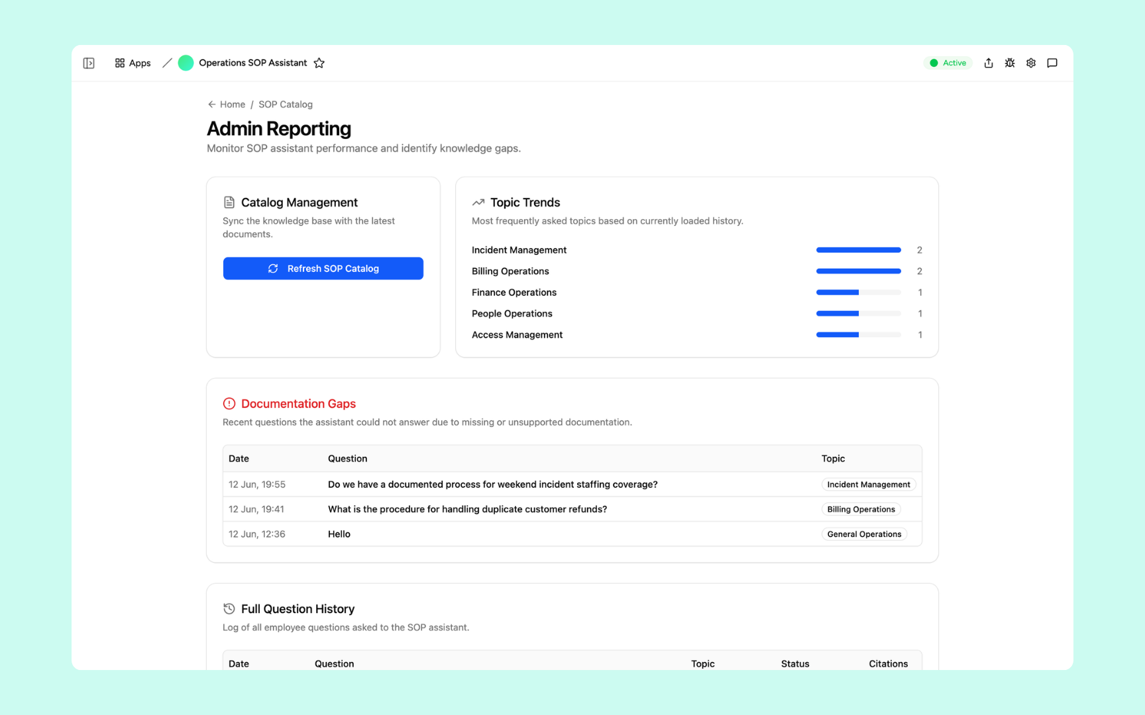The image size is (1145, 715).
Task: Click the Catalog Management document icon
Action: [229, 203]
